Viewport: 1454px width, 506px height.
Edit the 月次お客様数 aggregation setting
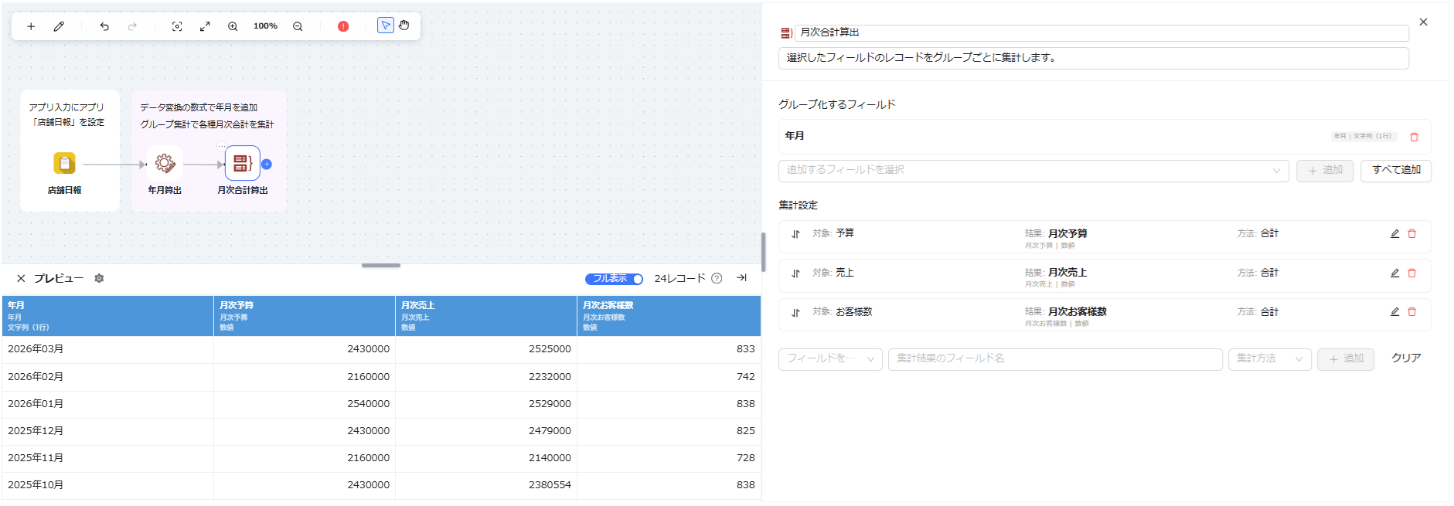[1394, 312]
